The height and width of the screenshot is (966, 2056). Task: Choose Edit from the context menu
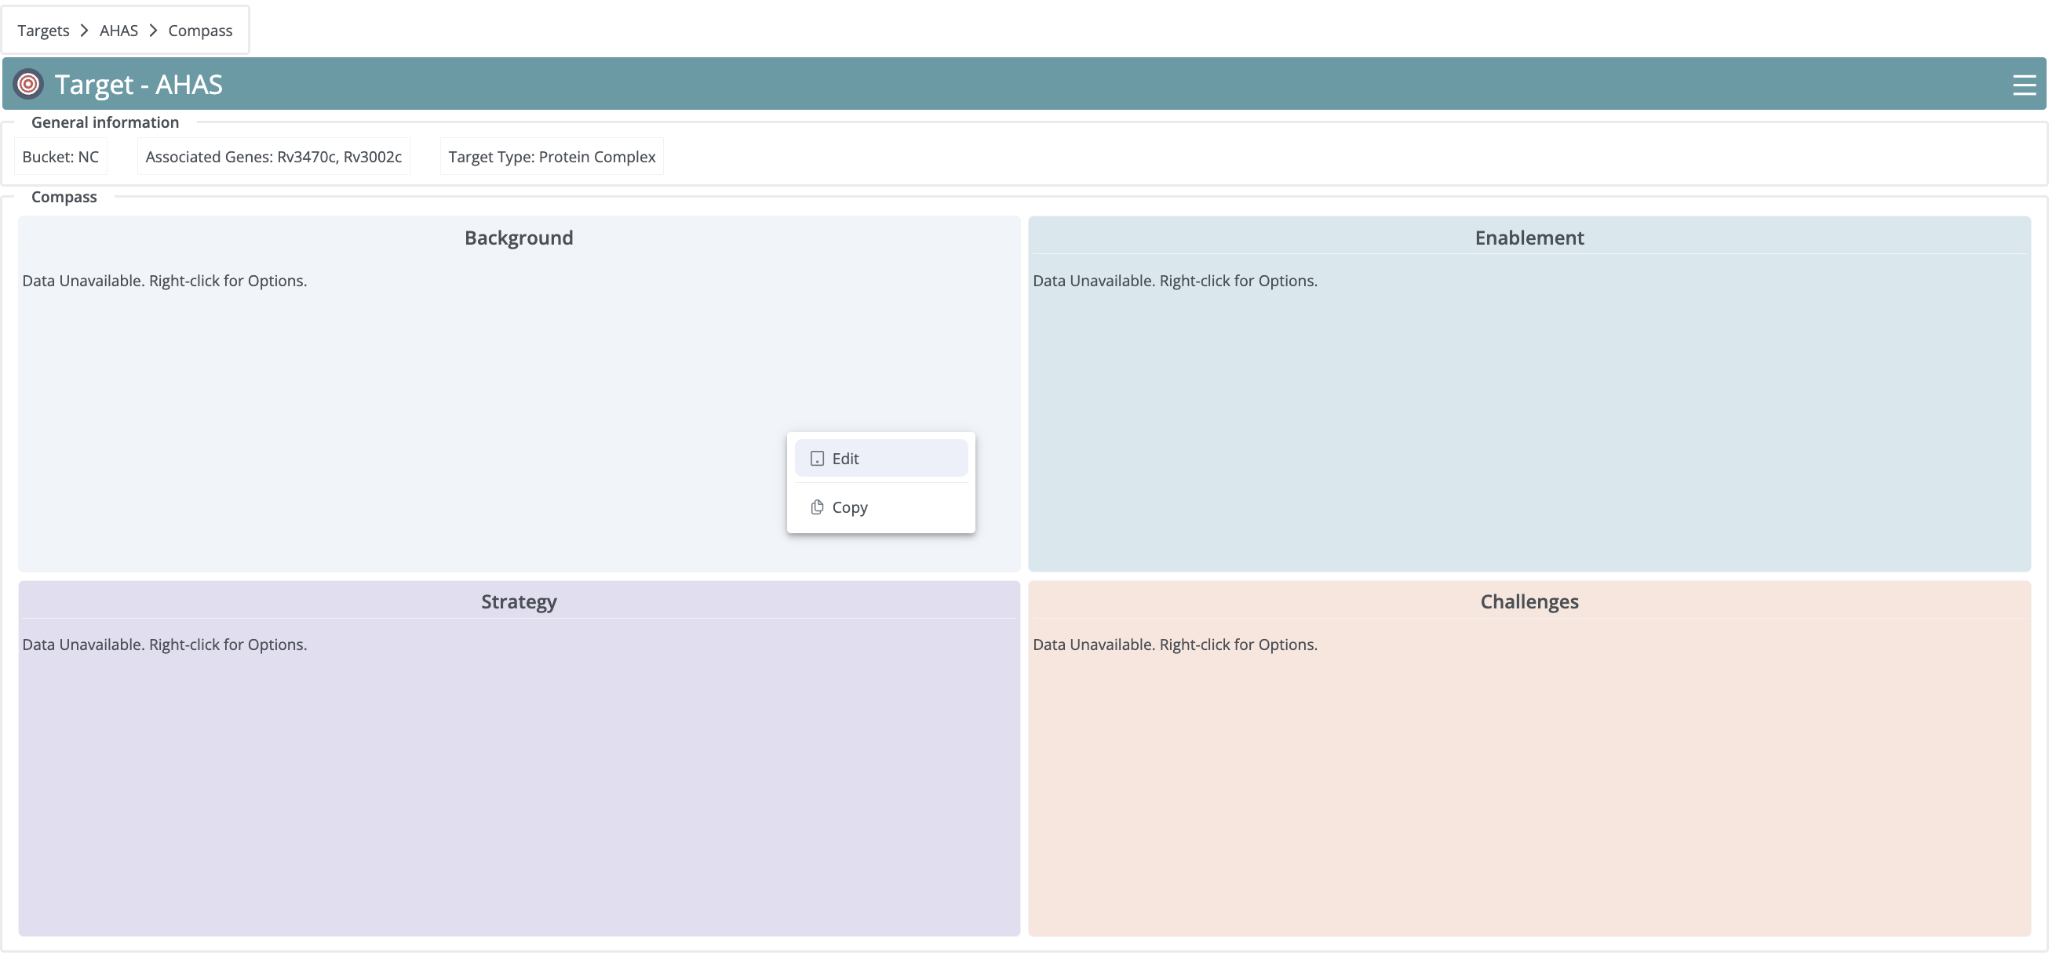click(x=880, y=458)
